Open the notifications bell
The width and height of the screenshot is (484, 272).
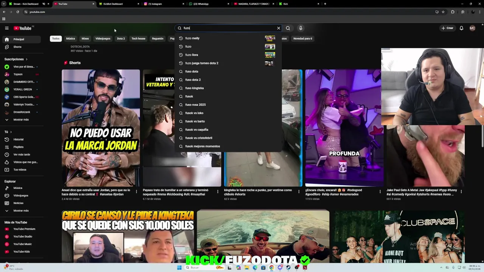461,28
